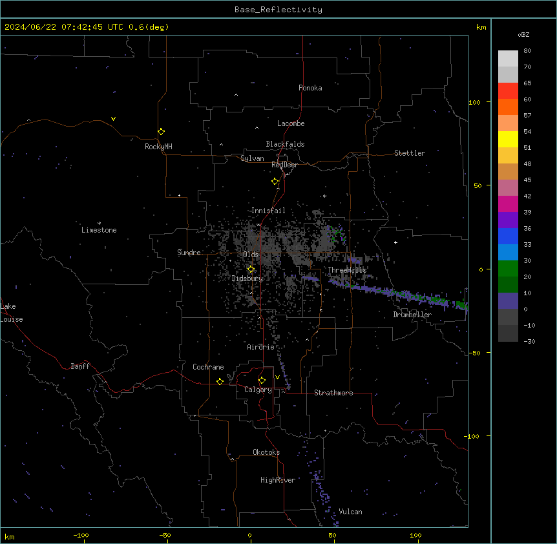Select the RedDeer label
This screenshot has width=557, height=544.
(284, 165)
